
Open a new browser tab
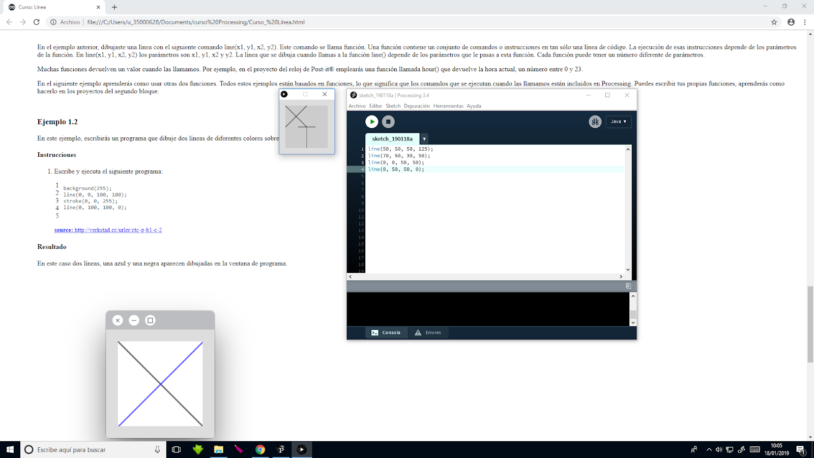point(114,7)
